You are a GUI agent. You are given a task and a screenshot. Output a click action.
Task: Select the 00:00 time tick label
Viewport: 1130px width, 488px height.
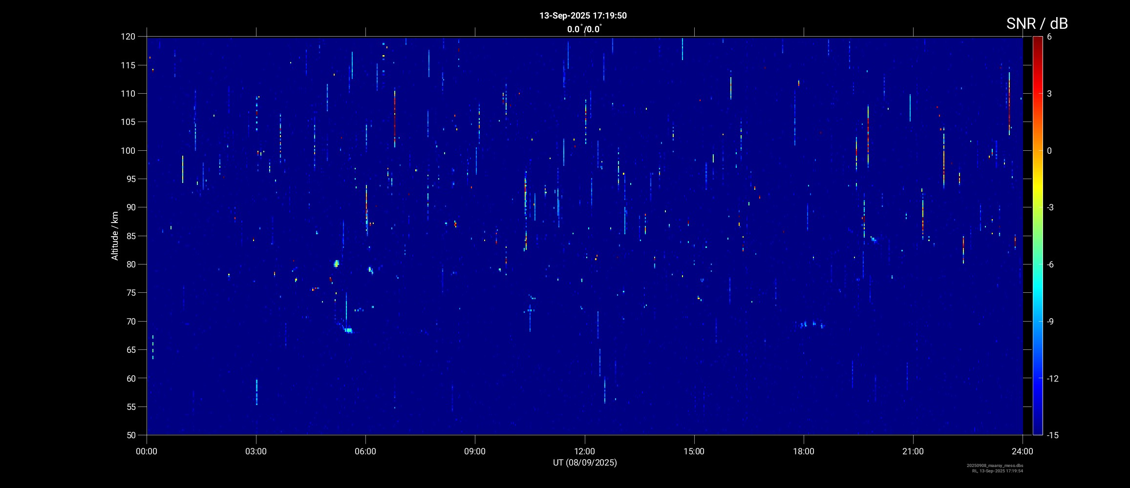click(x=147, y=451)
